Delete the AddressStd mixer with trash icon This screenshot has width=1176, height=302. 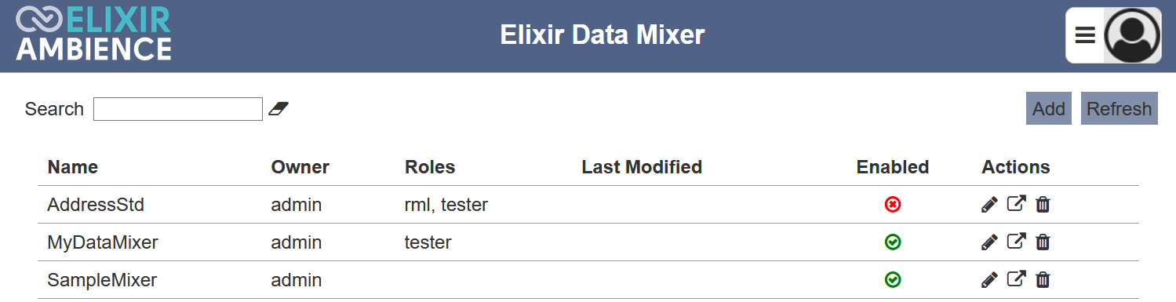click(1043, 205)
